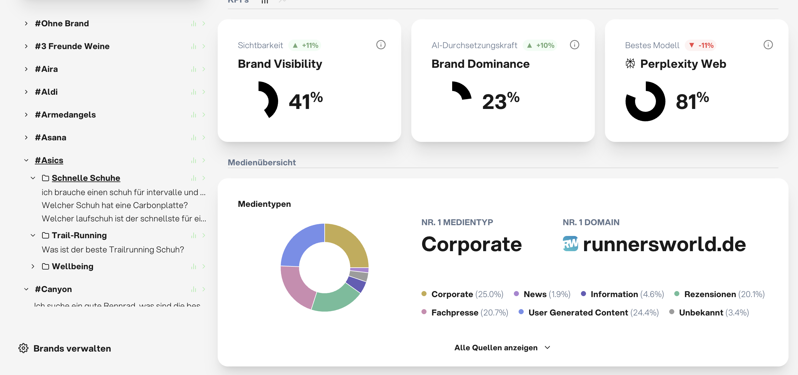Open info icon on Perplexity Web card

coord(768,45)
